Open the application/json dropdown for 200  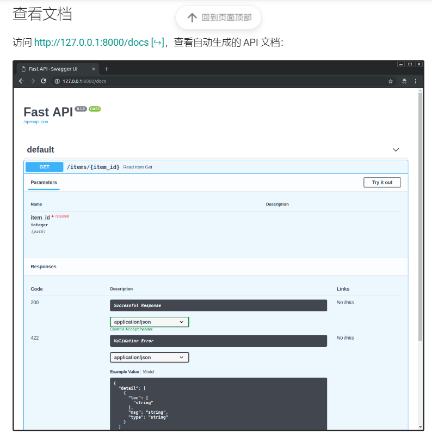149,322
